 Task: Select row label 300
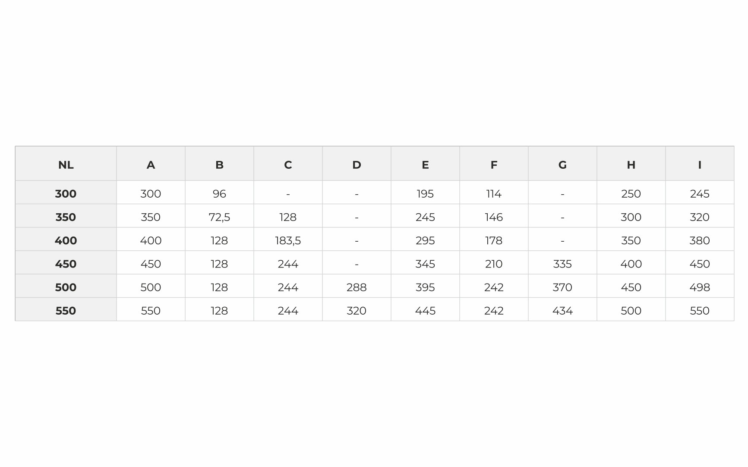pos(66,193)
